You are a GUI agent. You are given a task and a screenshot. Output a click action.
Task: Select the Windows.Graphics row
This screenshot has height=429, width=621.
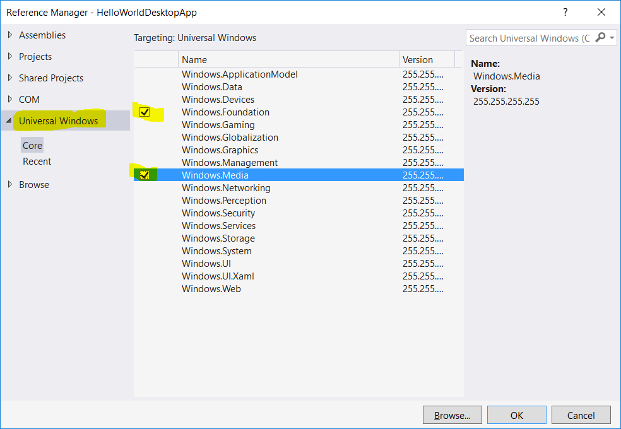299,150
